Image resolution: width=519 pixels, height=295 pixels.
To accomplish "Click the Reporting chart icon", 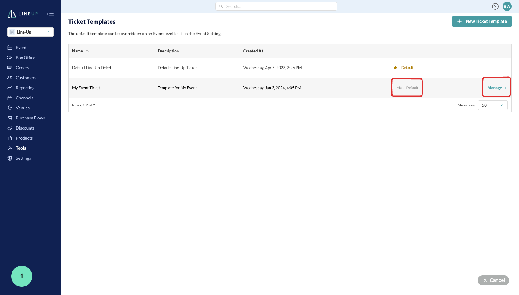I will 10,88.
